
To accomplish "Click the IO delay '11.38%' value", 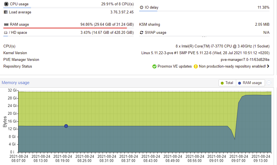I will coord(263,8).
